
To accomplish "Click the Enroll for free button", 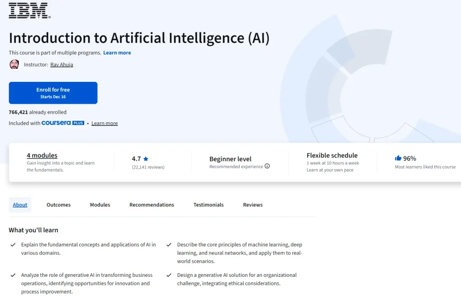I will (53, 93).
